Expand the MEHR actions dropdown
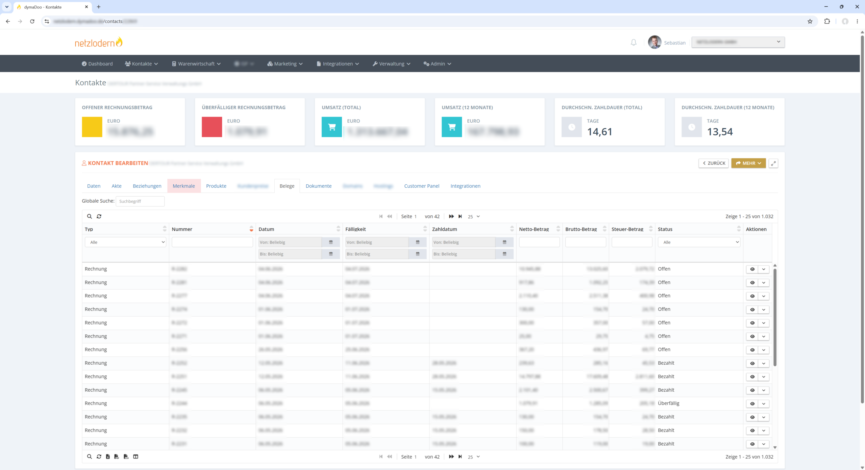The width and height of the screenshot is (865, 470). tap(748, 163)
